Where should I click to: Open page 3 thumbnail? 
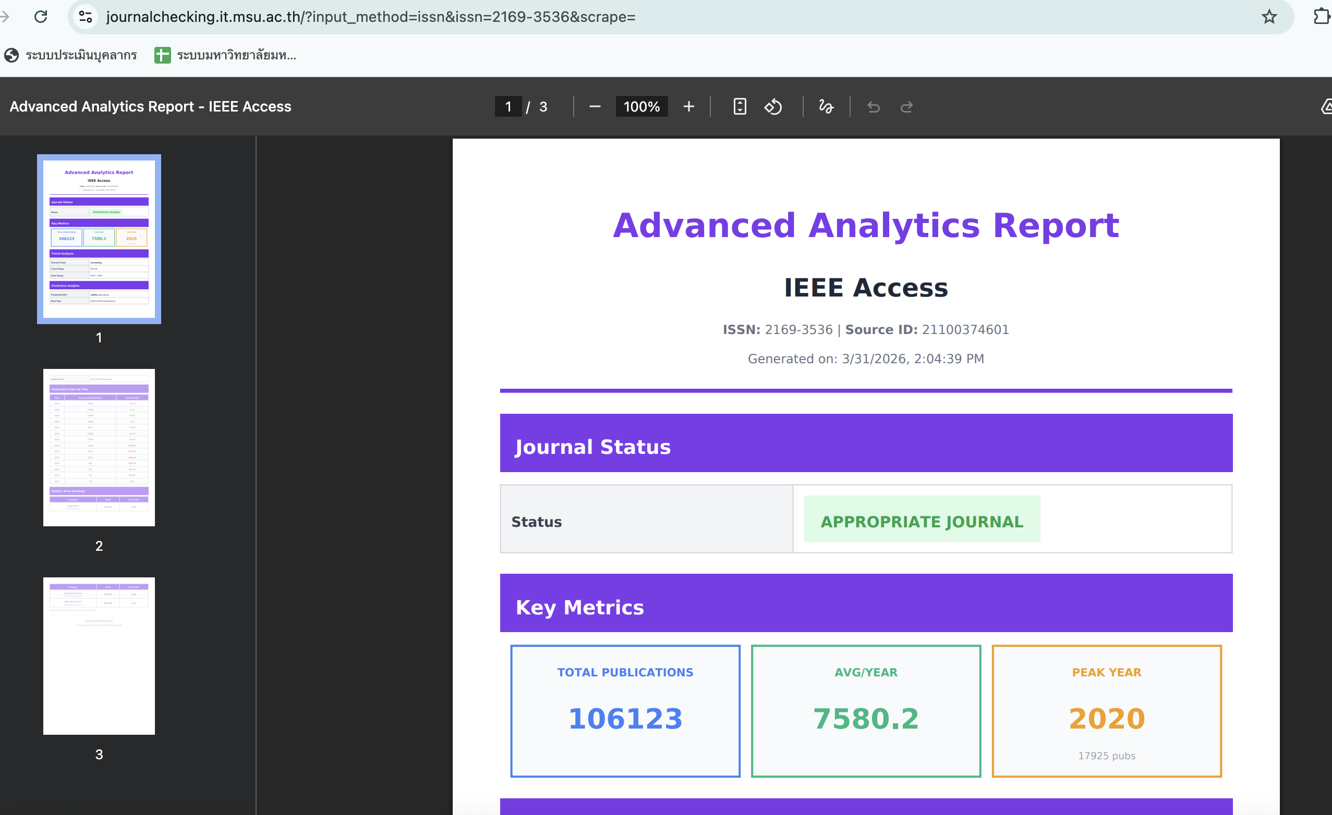(x=99, y=655)
